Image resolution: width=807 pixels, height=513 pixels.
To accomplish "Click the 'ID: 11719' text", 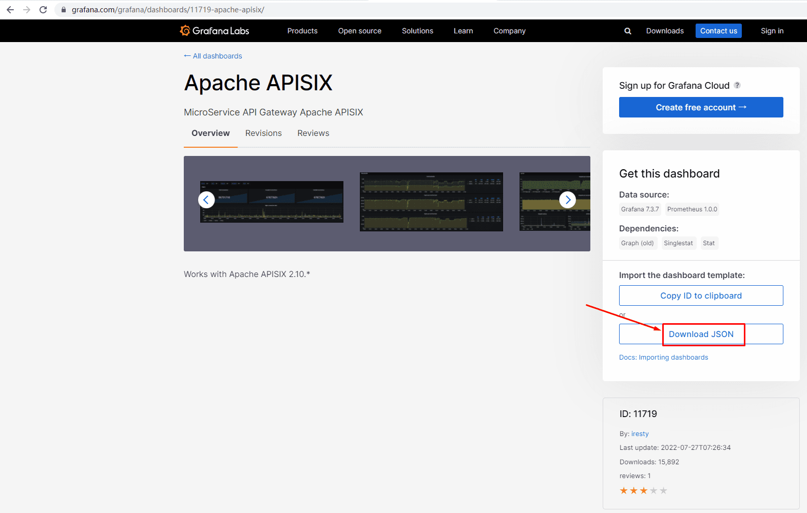I will point(638,414).
